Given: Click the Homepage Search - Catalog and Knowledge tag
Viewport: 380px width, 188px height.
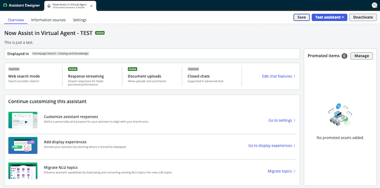Looking at the screenshot, I should coord(61,54).
